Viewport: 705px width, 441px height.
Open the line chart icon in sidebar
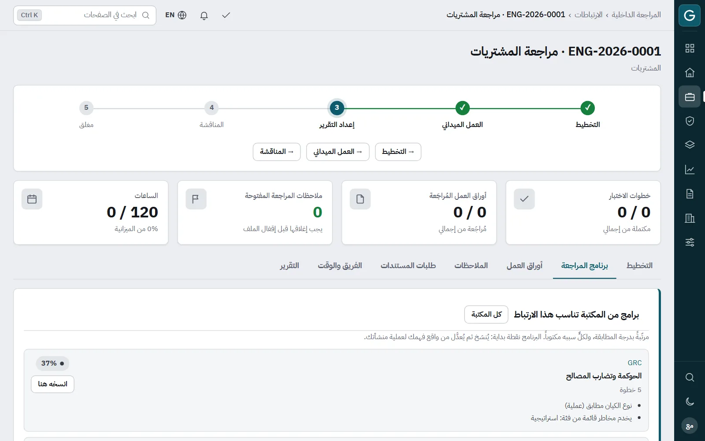point(690,169)
